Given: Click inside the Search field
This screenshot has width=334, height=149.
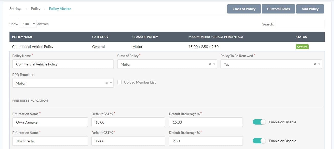Looking at the screenshot, I should point(300,24).
